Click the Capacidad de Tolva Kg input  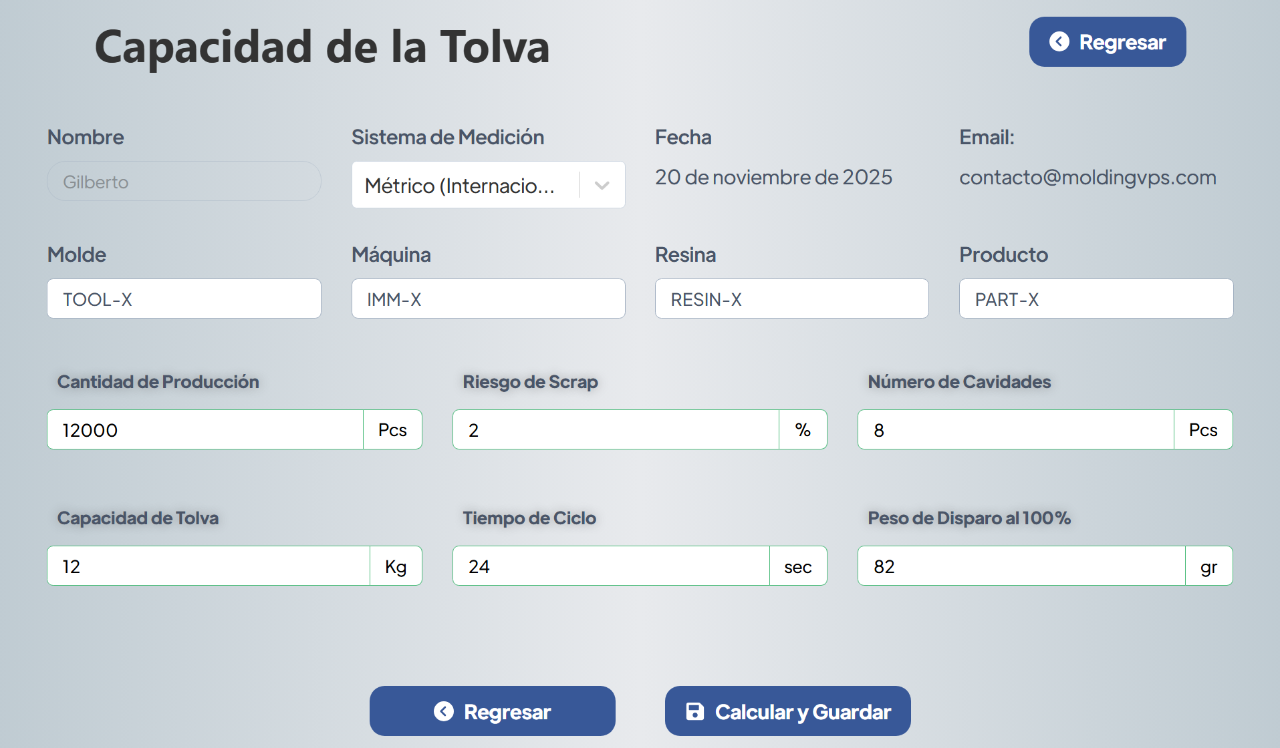[x=209, y=566]
